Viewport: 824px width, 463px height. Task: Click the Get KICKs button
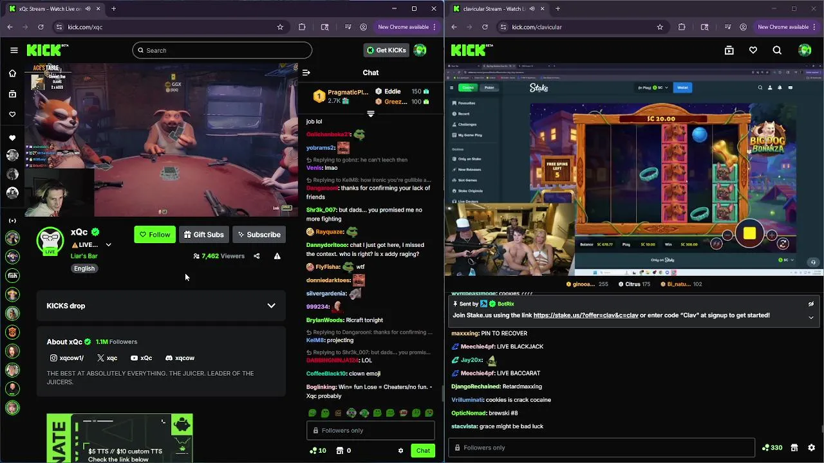(x=386, y=50)
